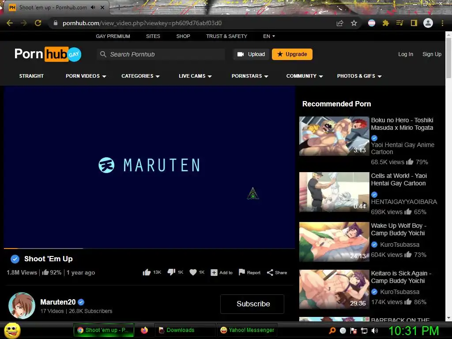452x339 pixels.
Task: Expand the CATEGORIES dropdown
Action: (x=140, y=76)
